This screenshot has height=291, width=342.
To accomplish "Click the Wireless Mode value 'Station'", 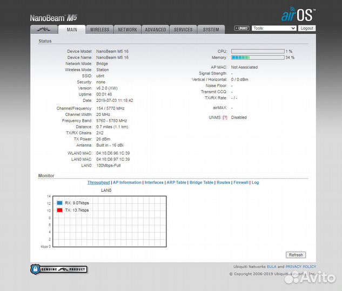I will click(103, 70).
